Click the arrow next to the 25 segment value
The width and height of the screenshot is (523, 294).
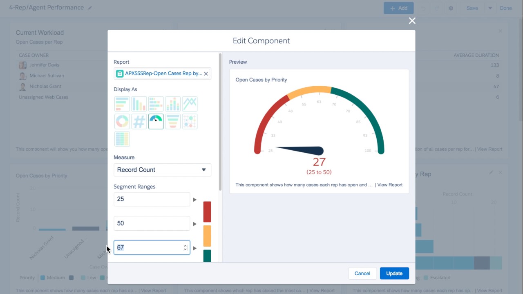click(194, 200)
